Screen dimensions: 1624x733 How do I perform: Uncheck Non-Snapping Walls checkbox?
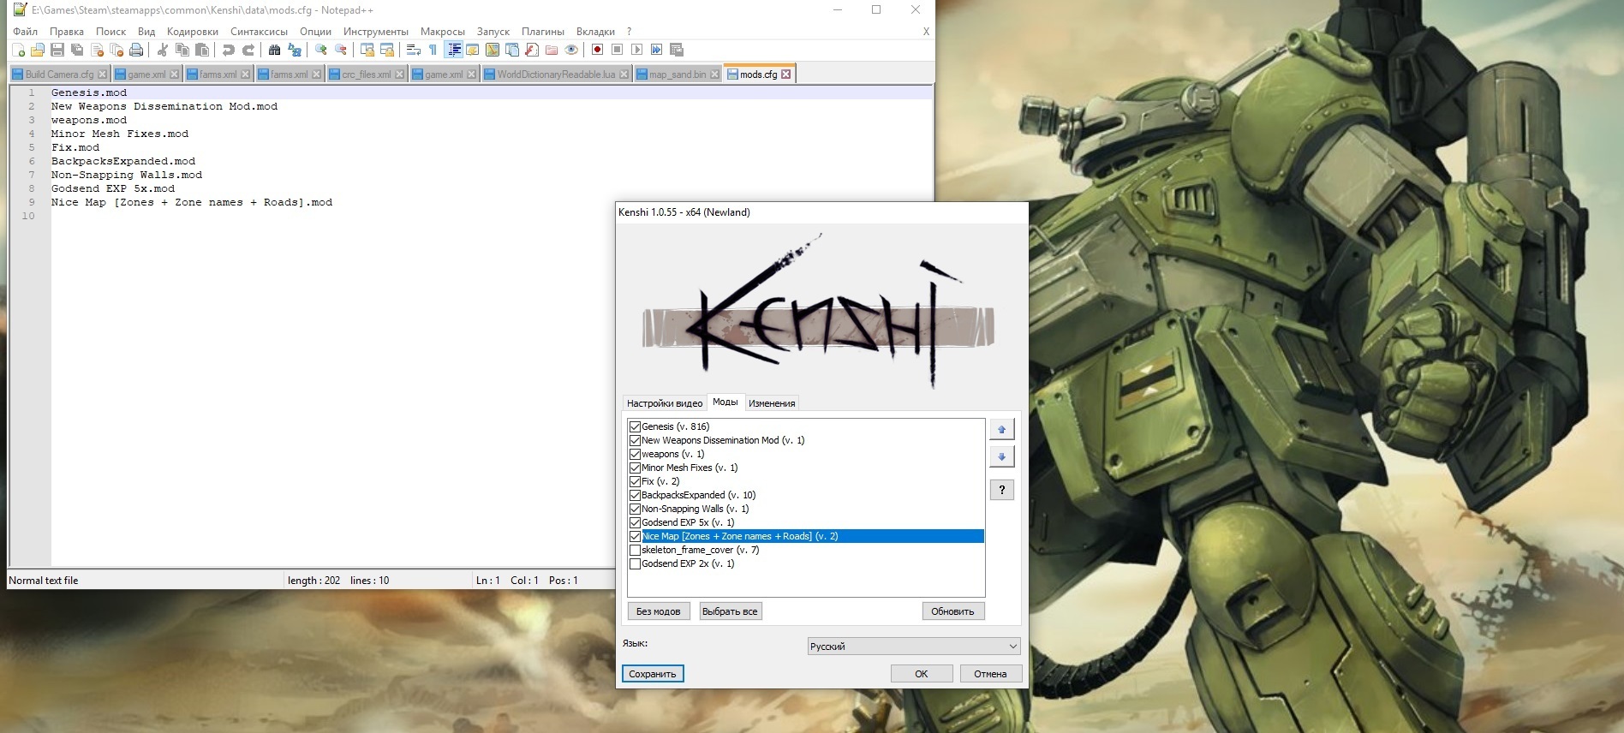point(635,509)
